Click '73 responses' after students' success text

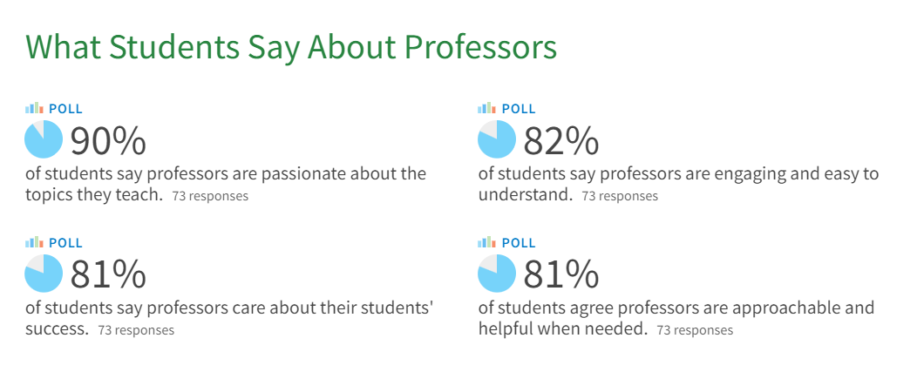pyautogui.click(x=136, y=330)
